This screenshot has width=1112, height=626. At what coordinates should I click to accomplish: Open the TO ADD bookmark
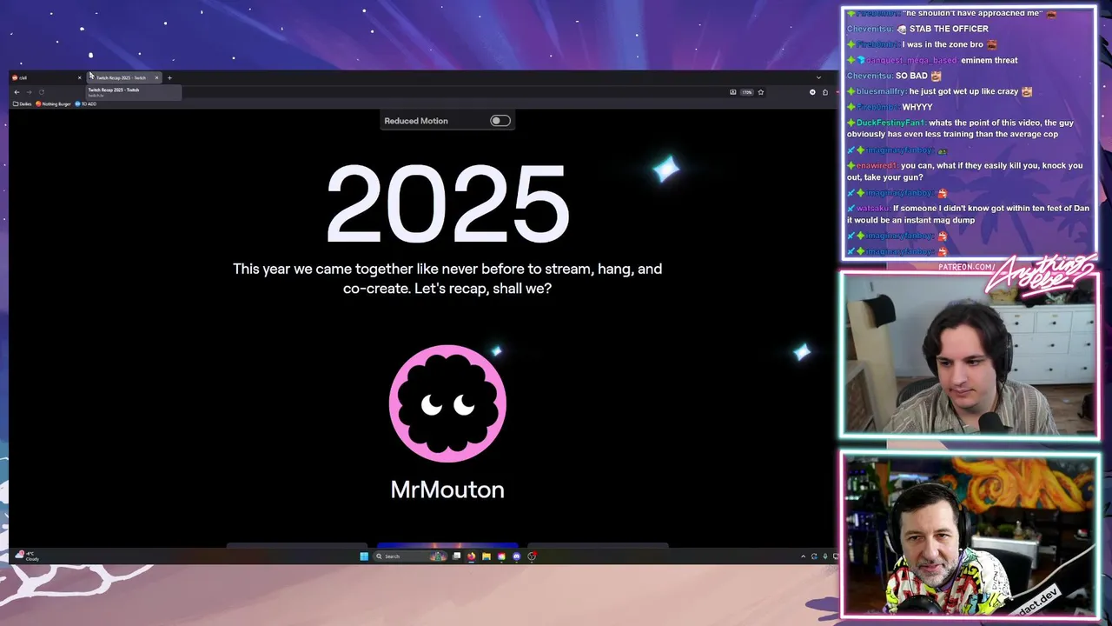[x=85, y=103]
